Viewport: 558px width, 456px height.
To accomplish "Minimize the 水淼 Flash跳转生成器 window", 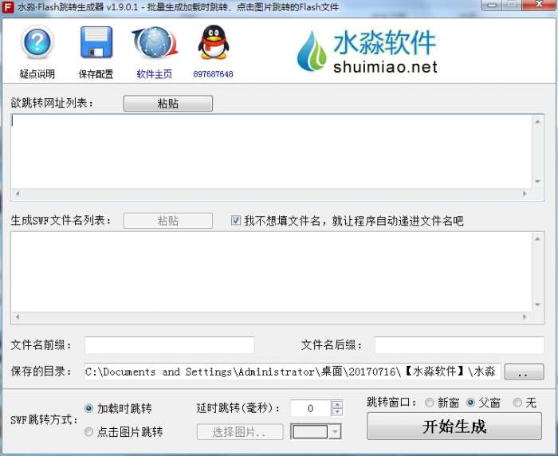I will [x=492, y=5].
